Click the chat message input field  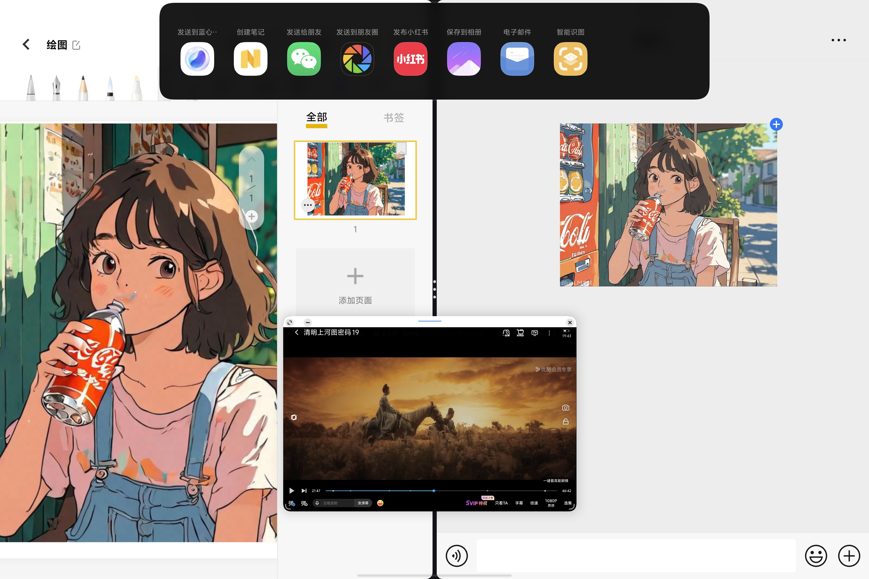click(636, 556)
